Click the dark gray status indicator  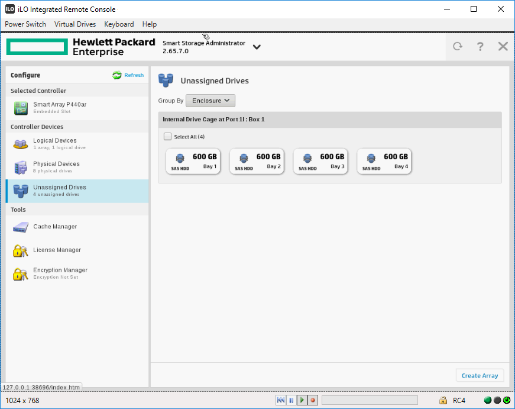pyautogui.click(x=497, y=400)
